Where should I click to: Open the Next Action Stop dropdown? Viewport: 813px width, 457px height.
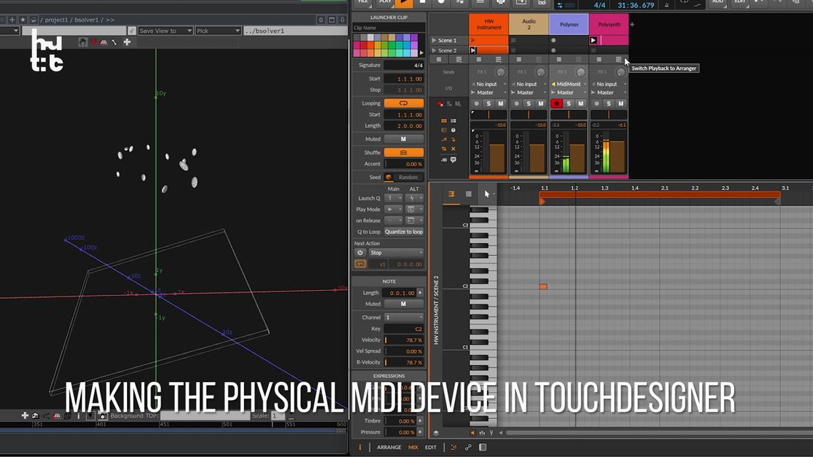[x=396, y=252]
